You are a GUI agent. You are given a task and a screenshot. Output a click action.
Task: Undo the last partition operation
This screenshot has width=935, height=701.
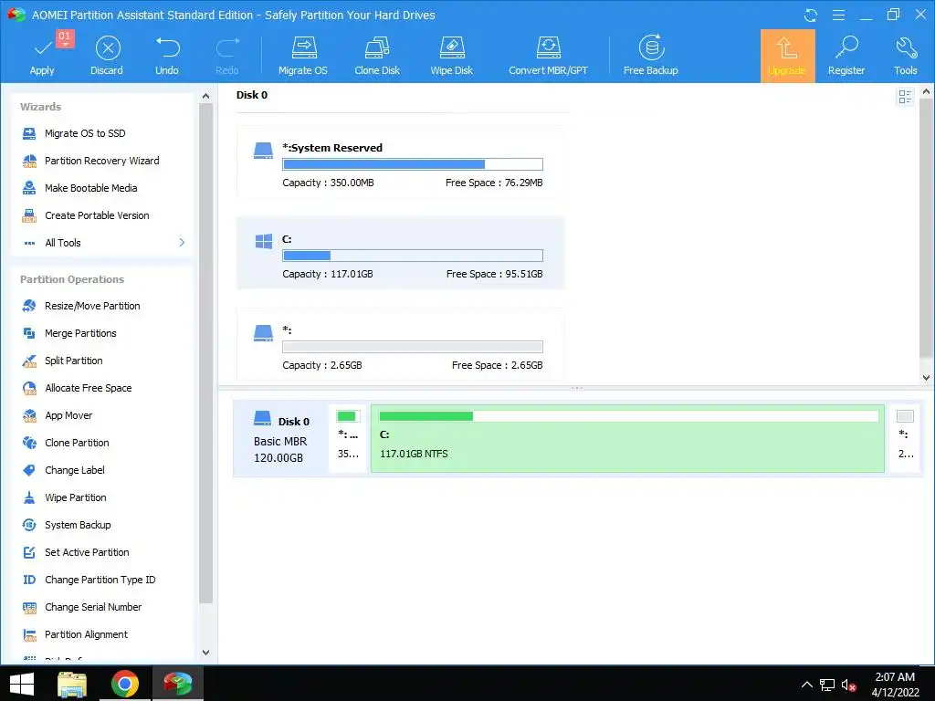pos(167,56)
